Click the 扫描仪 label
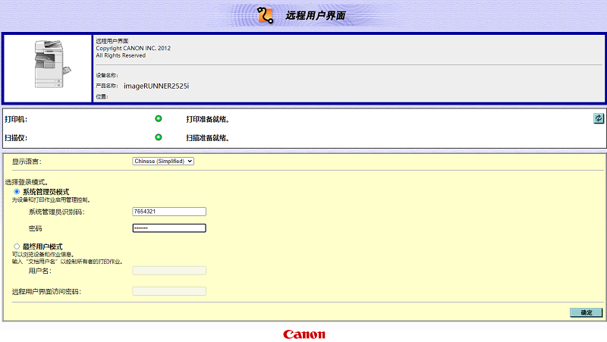 [x=16, y=138]
